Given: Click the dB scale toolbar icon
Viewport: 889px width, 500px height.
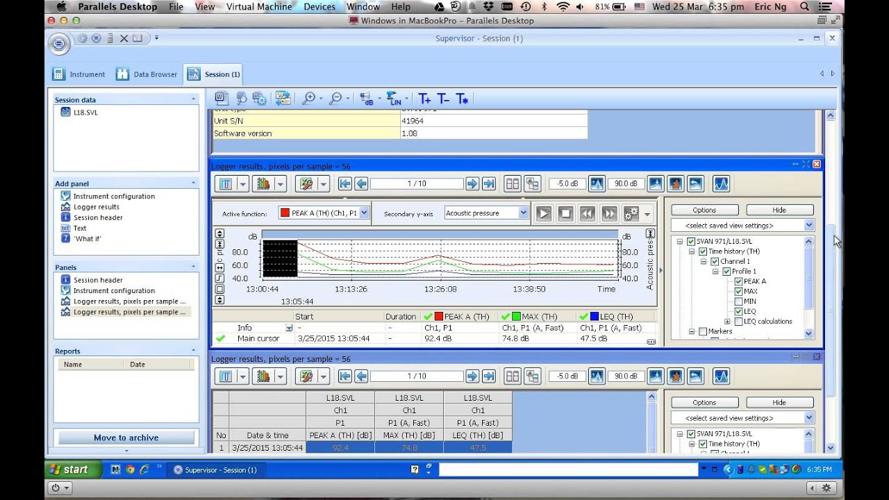Looking at the screenshot, I should click(x=367, y=99).
